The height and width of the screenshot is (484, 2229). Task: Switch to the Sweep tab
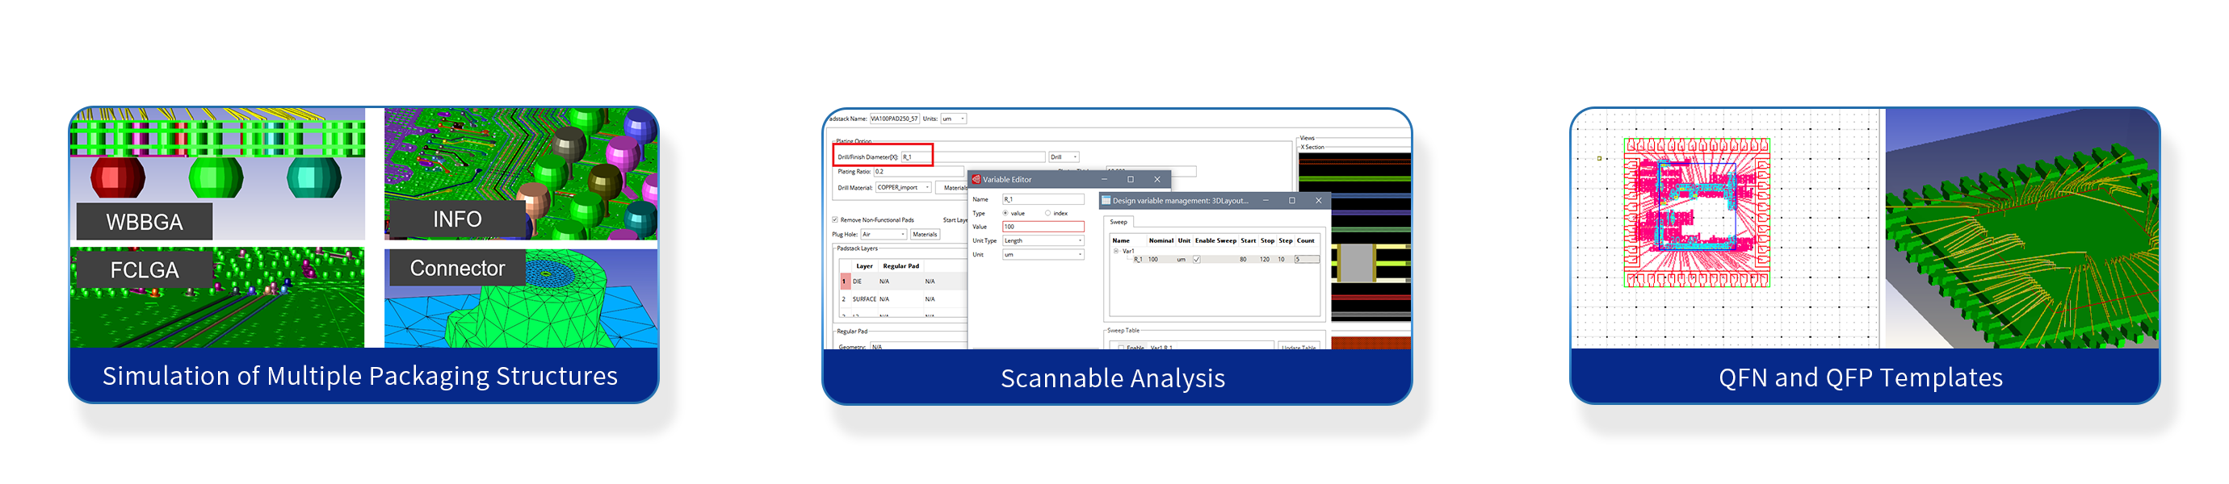tap(1119, 222)
